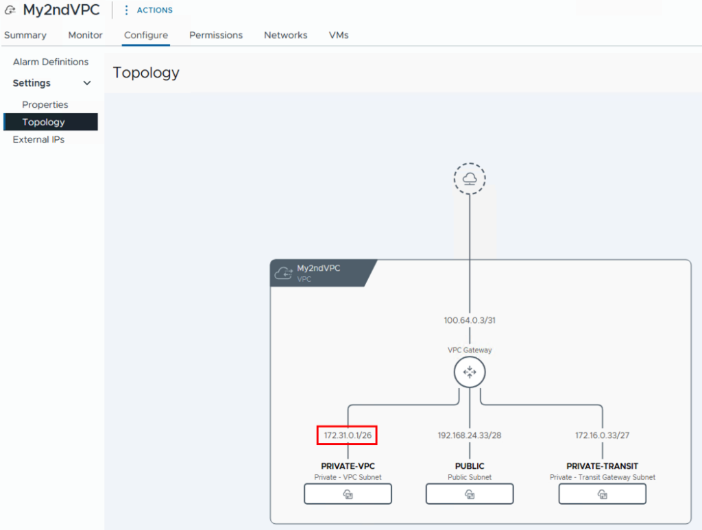
Task: Switch to the Summary tab
Action: point(25,35)
